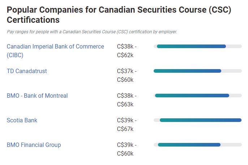Click the Bank of Montreal pay range bar

click(198, 96)
